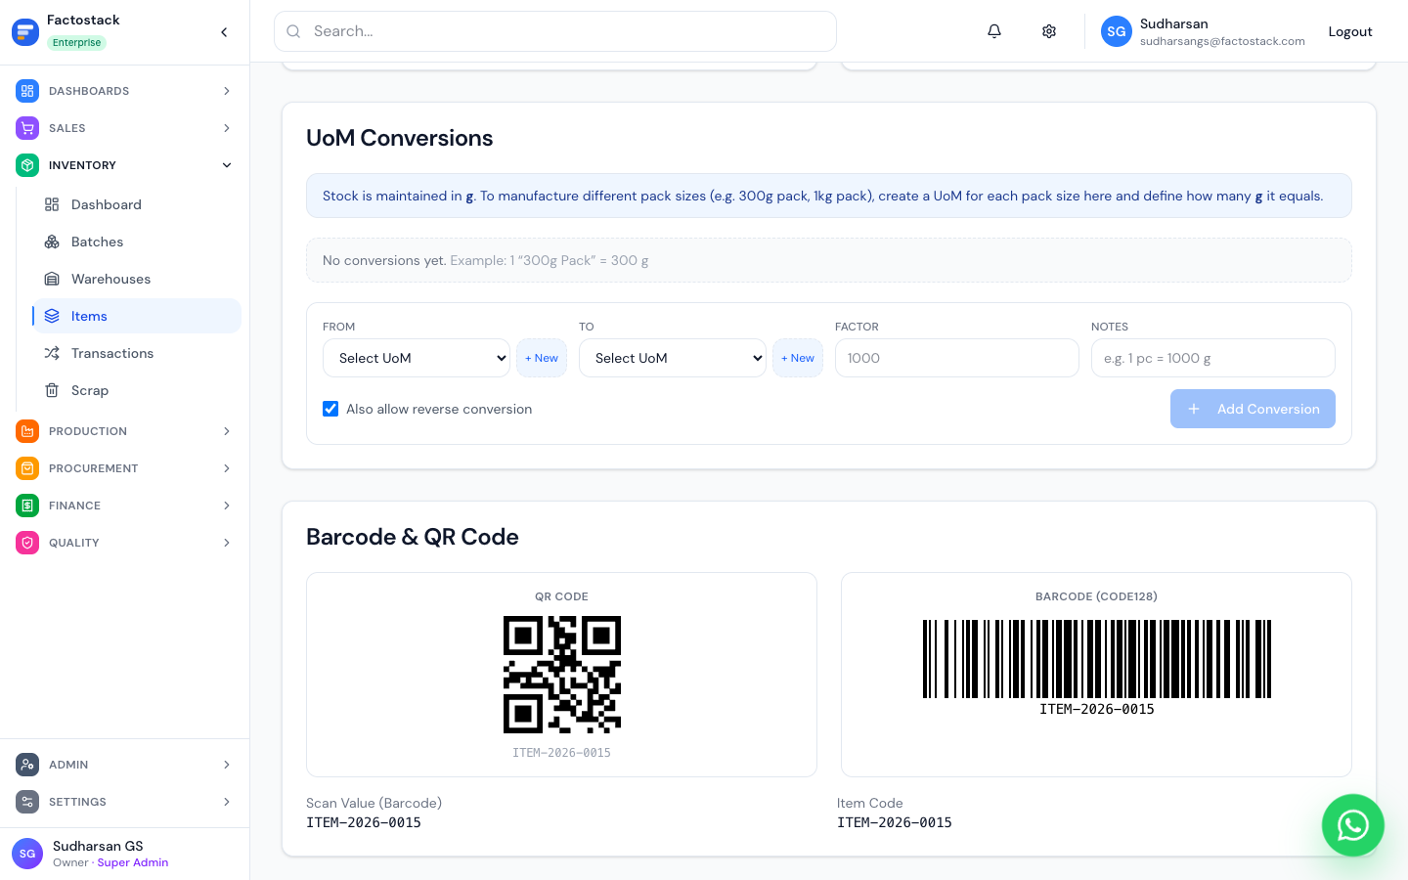Screen dimensions: 1408x880
Task: Click the Quality shield icon
Action: tap(27, 543)
